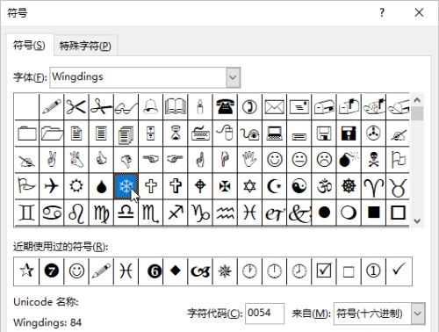Viewport: 439px width, 332px height.
Task: Pick the victory hand symbol
Action: (52, 160)
